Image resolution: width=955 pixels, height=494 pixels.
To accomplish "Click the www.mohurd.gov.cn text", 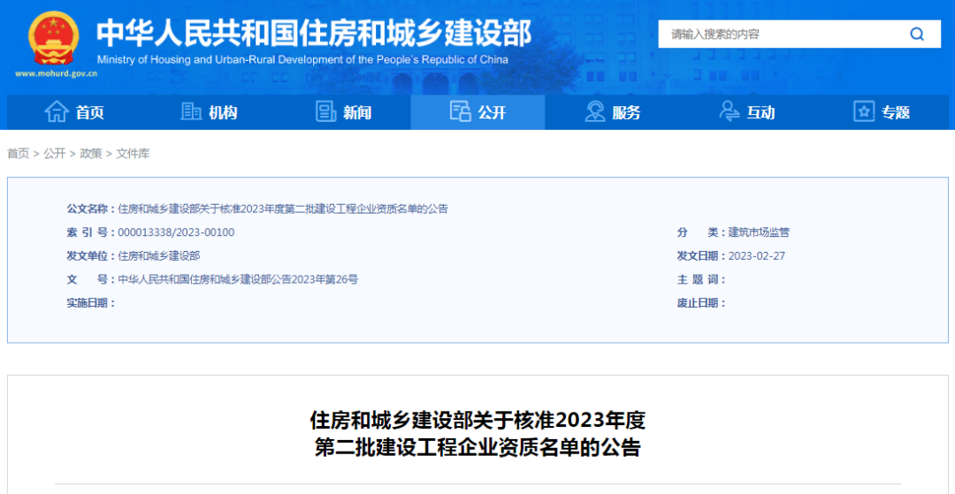I will (x=56, y=73).
